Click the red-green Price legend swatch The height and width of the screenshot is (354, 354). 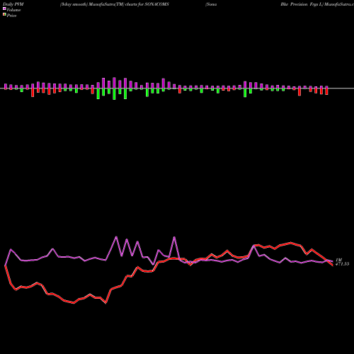[4, 15]
